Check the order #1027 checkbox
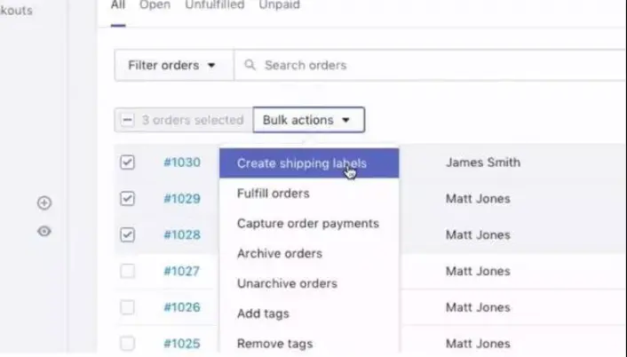This screenshot has width=627, height=357. pos(127,271)
